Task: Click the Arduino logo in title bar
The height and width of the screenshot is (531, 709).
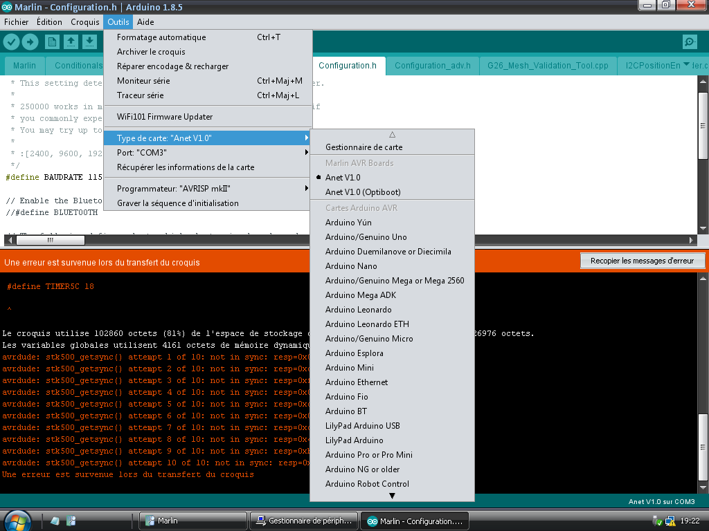Action: point(7,7)
